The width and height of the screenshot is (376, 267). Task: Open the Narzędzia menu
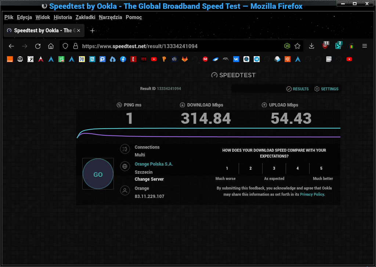pos(111,17)
